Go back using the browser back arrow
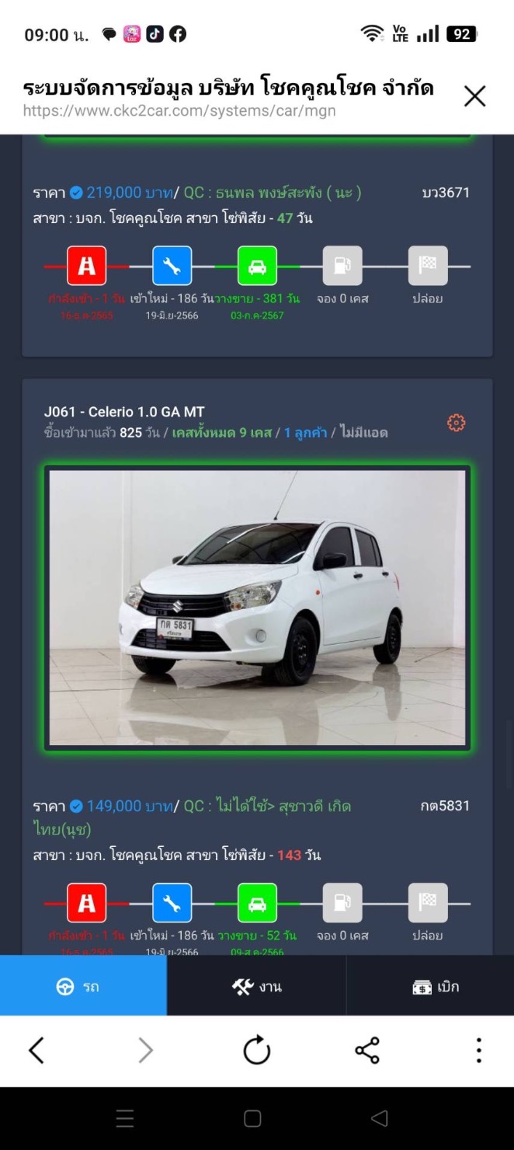 point(36,1051)
